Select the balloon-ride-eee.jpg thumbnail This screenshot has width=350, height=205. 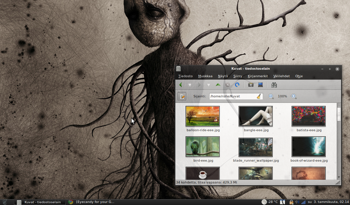pos(203,116)
